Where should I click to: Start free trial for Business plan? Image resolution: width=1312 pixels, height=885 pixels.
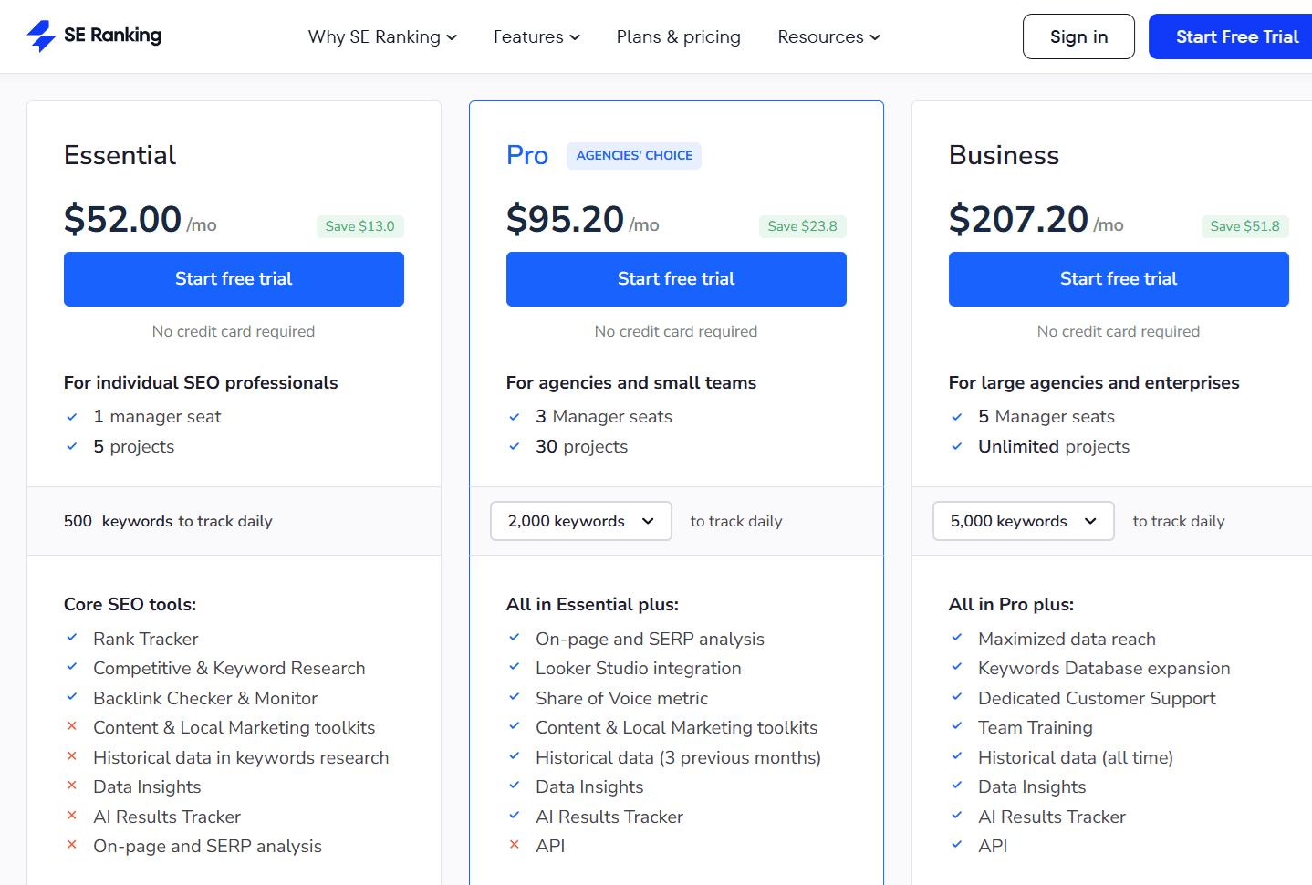tap(1119, 279)
